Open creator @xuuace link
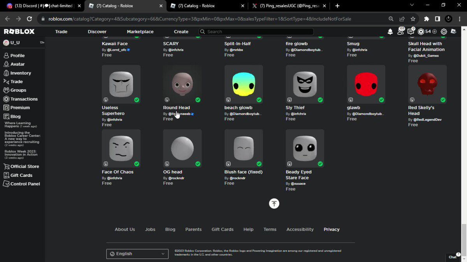The width and height of the screenshot is (467, 262). coord(298,183)
